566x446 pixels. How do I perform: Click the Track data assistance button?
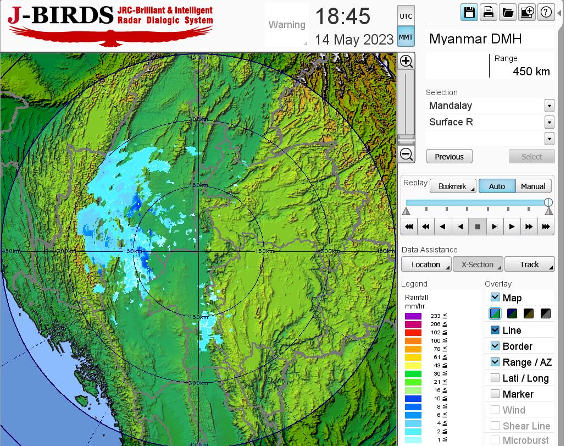[529, 265]
